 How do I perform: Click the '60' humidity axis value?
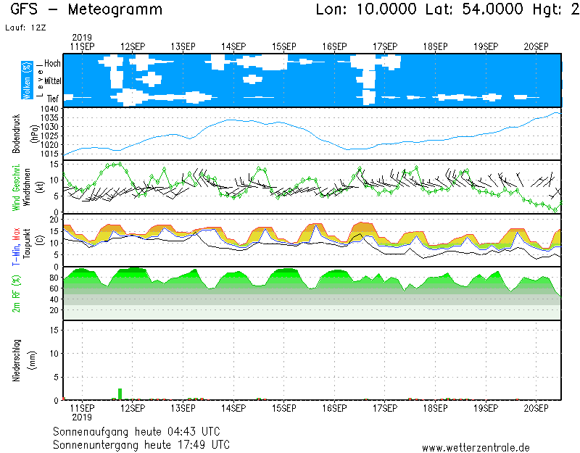[x=54, y=288]
